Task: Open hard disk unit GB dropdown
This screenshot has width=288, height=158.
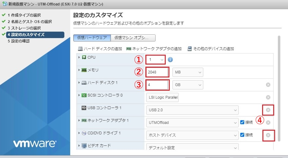Action: pos(188,85)
